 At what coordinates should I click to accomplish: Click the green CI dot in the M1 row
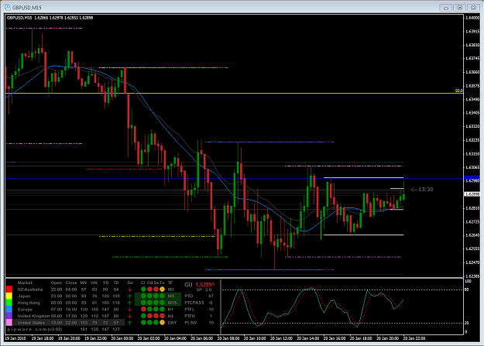(x=143, y=289)
